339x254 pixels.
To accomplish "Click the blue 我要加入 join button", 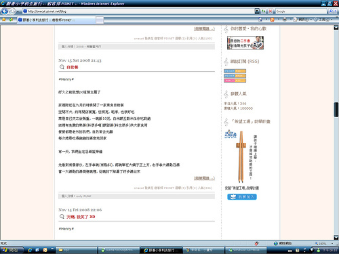I will [242, 197].
